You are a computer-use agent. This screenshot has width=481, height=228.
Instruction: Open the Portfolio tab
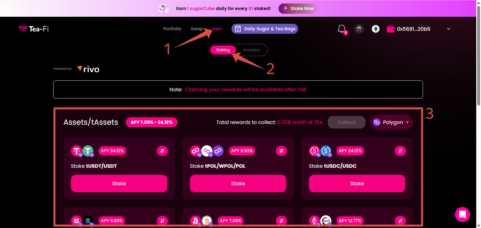[172, 29]
